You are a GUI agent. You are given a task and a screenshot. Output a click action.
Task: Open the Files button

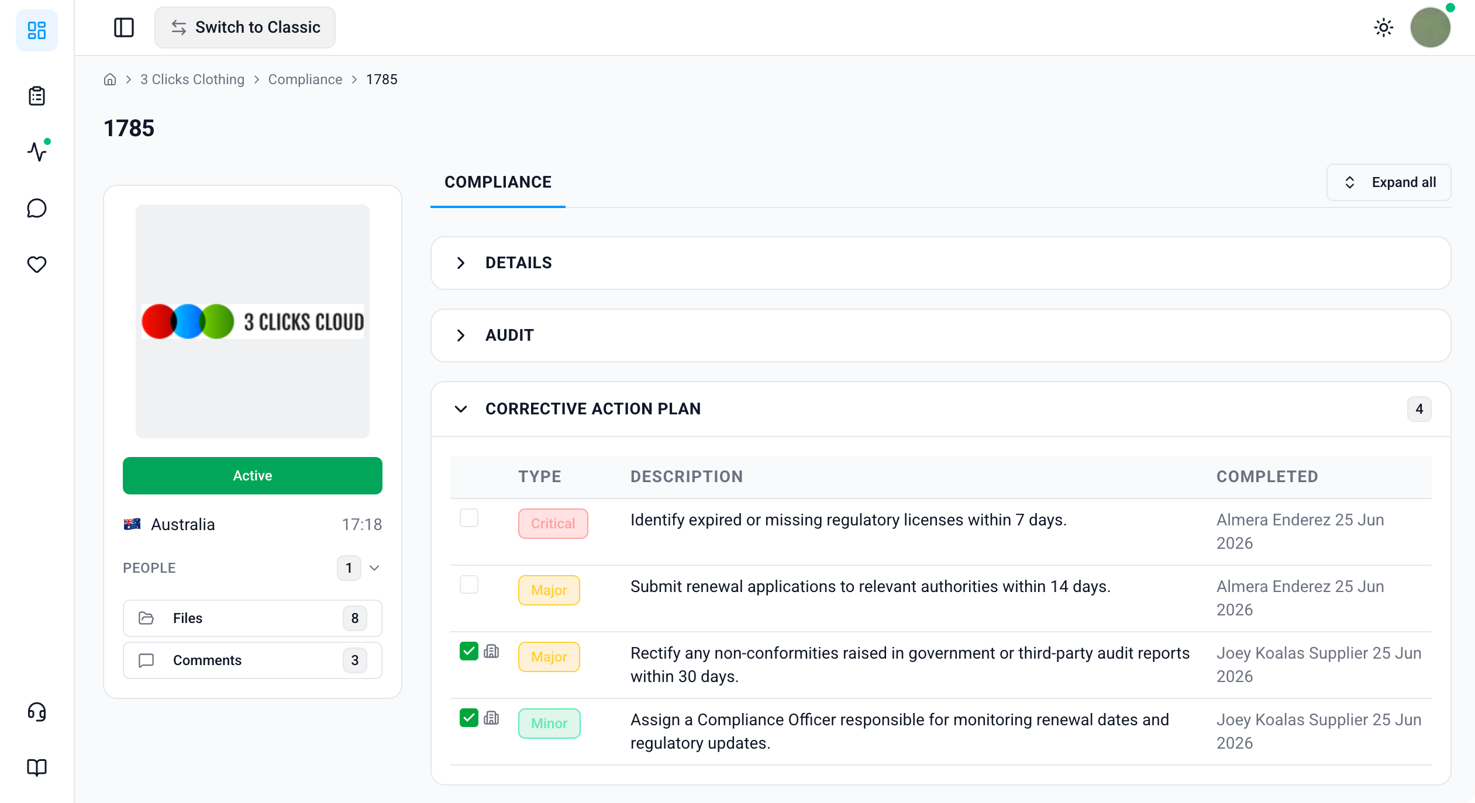(x=253, y=618)
